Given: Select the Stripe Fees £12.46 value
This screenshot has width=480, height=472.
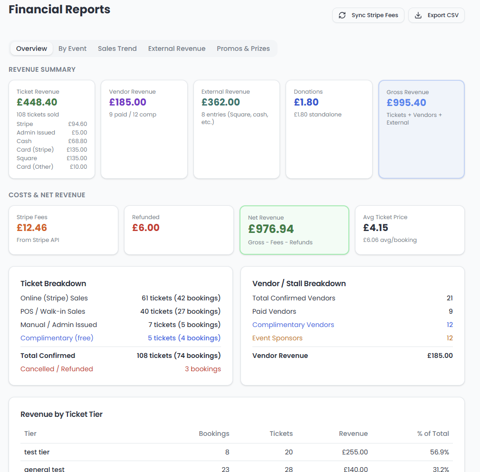Looking at the screenshot, I should (32, 228).
